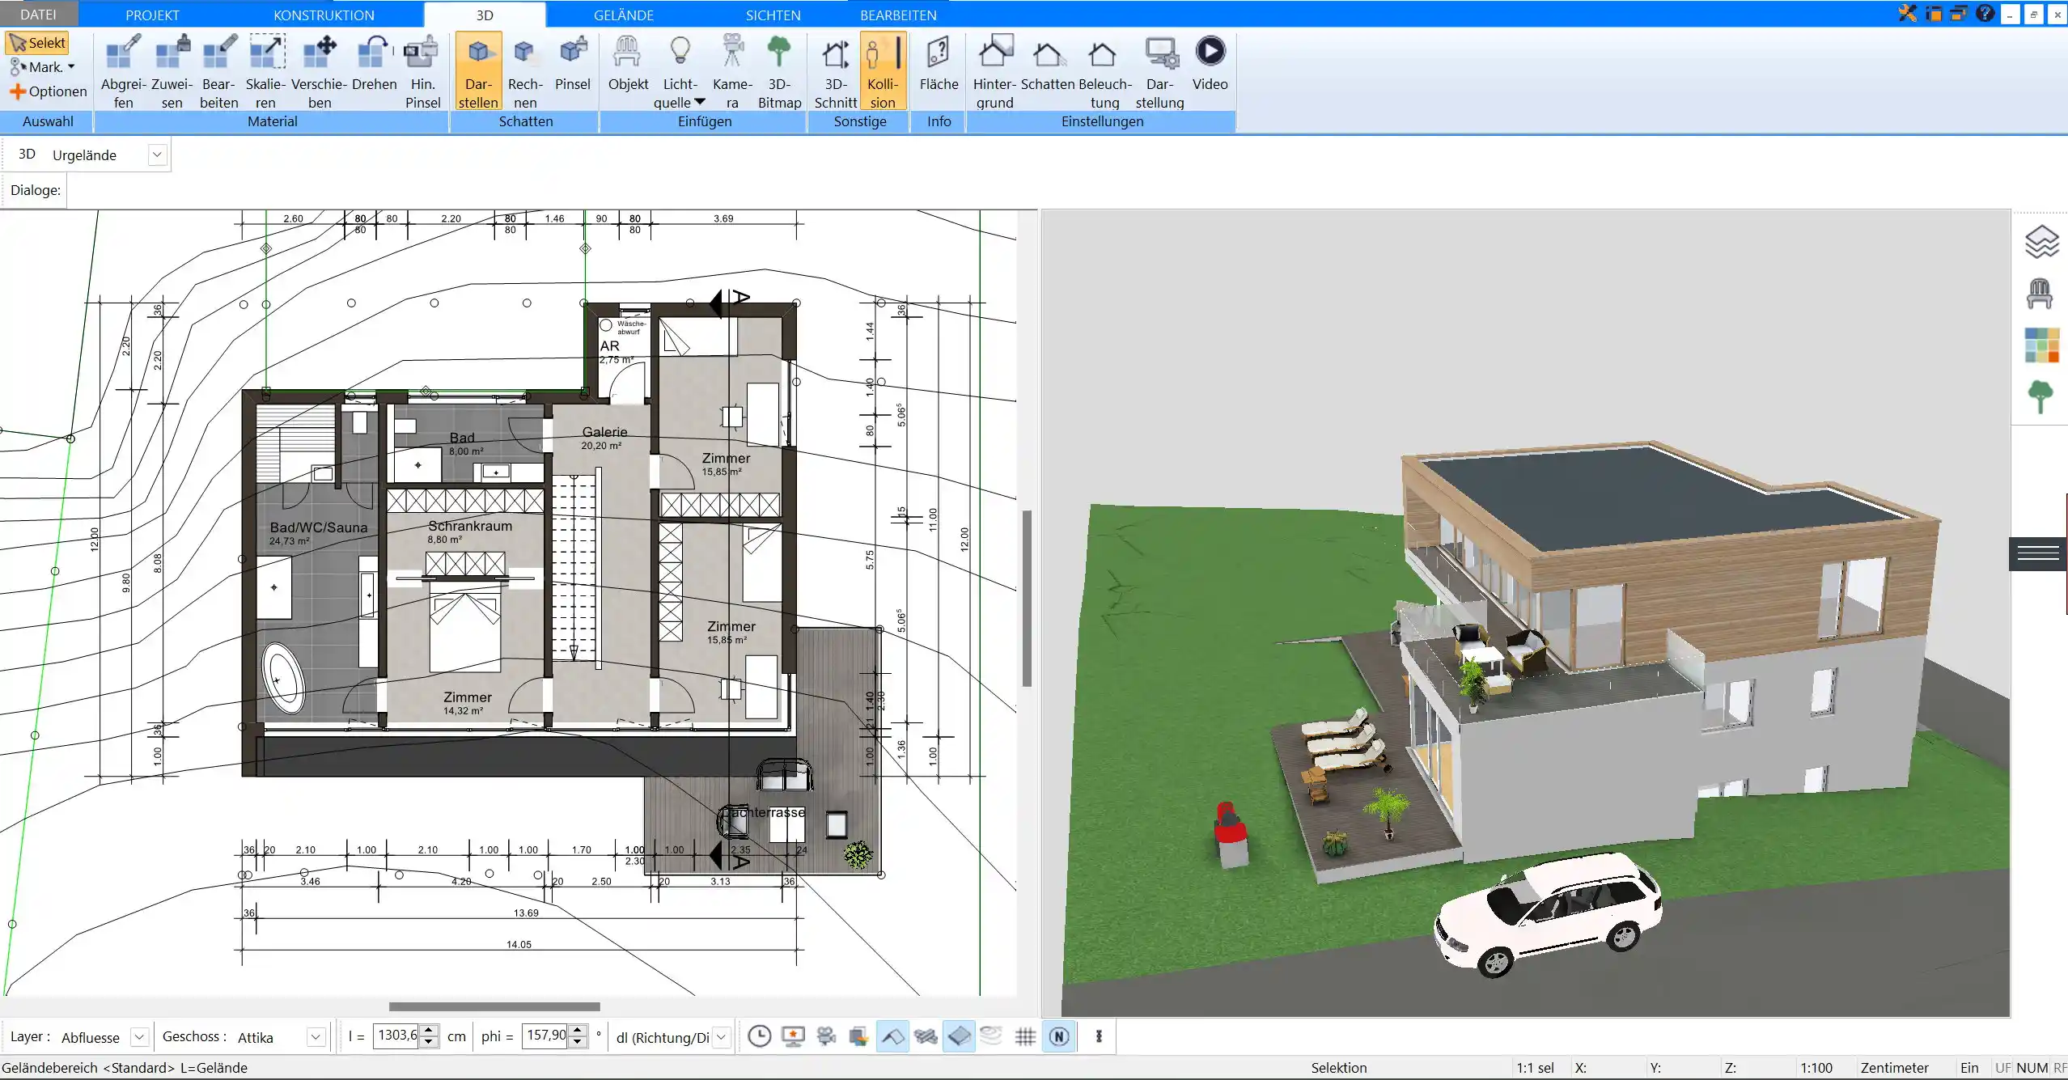Image resolution: width=2068 pixels, height=1080 pixels.
Task: Open the Geschoss Attika dropdown
Action: 316,1037
